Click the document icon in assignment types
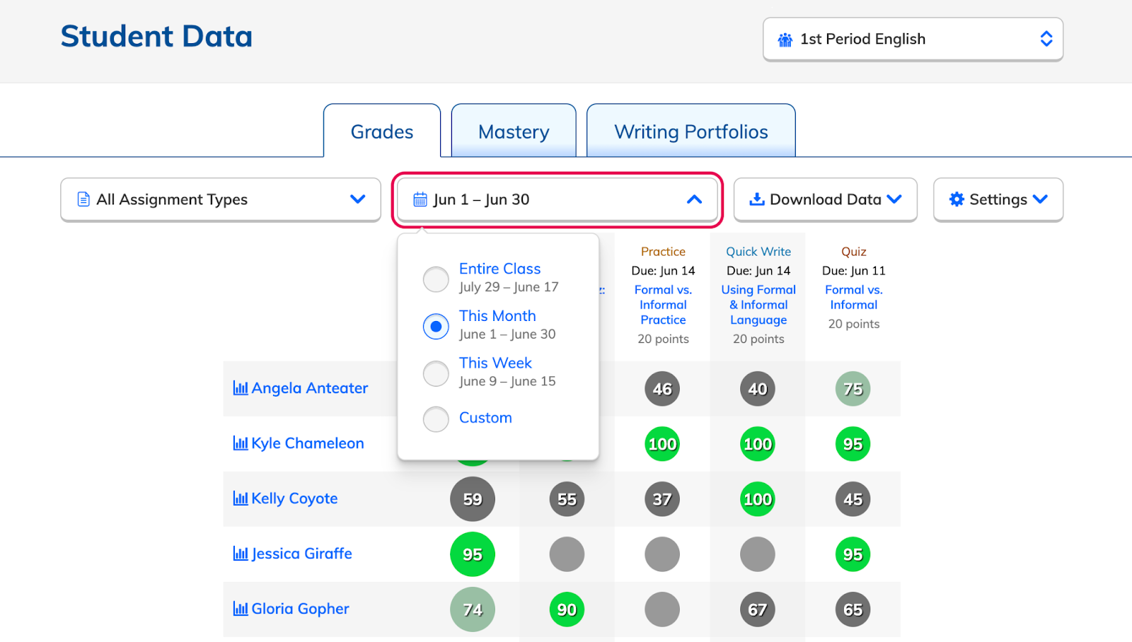This screenshot has width=1132, height=642. click(83, 199)
